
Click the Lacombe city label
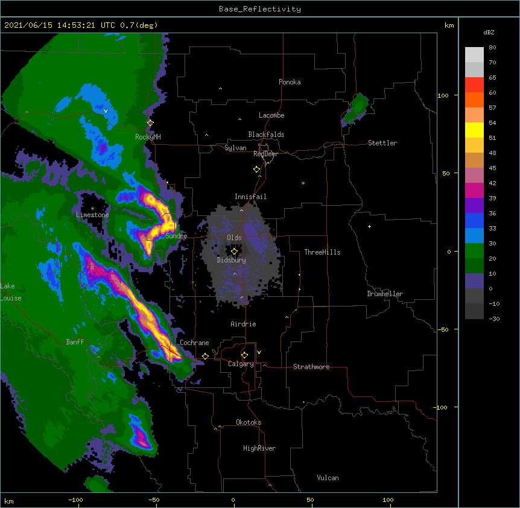coord(271,115)
